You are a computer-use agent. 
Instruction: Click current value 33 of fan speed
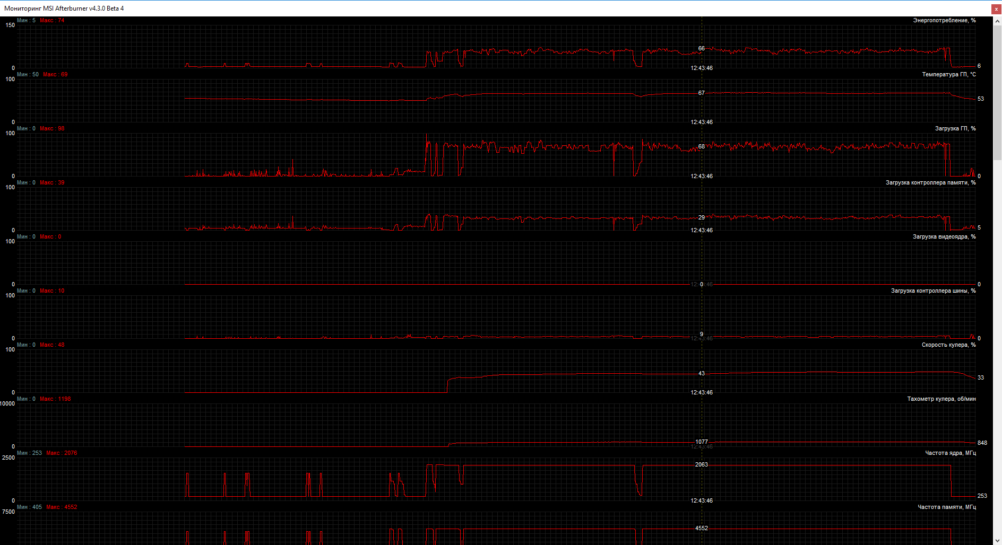point(981,377)
